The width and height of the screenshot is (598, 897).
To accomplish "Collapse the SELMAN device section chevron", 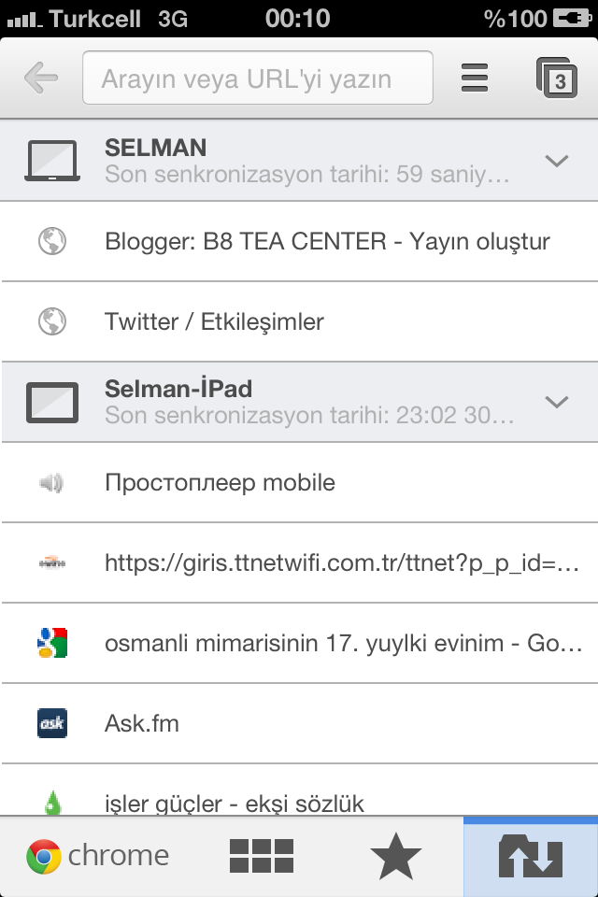I will click(557, 161).
